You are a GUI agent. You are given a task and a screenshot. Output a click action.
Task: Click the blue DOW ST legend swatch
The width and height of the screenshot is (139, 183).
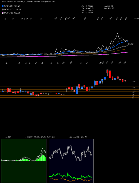3,6
